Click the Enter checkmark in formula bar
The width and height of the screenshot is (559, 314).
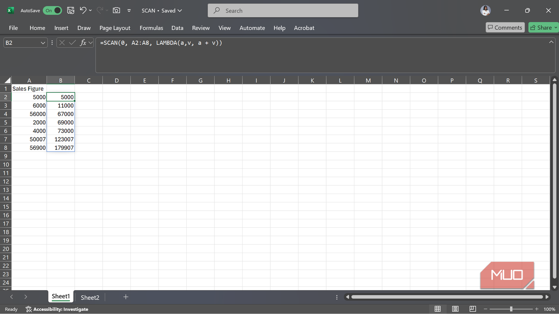pyautogui.click(x=72, y=43)
